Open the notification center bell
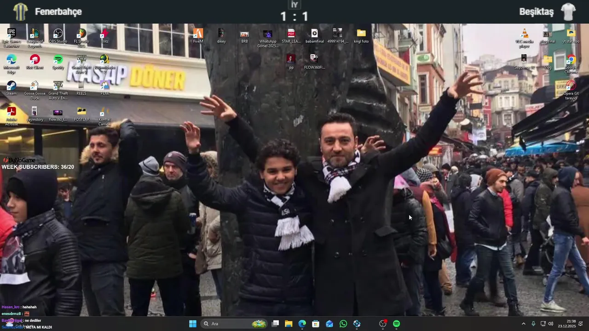The height and width of the screenshot is (331, 589). (581, 324)
